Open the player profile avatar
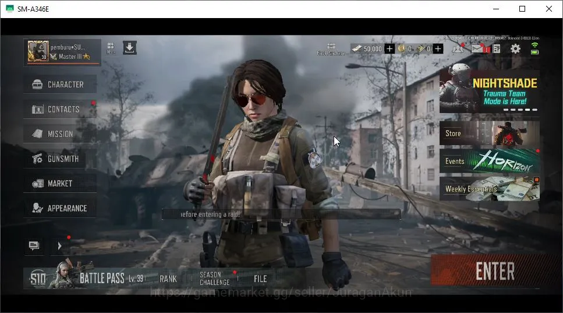Image resolution: width=563 pixels, height=313 pixels. [x=38, y=51]
